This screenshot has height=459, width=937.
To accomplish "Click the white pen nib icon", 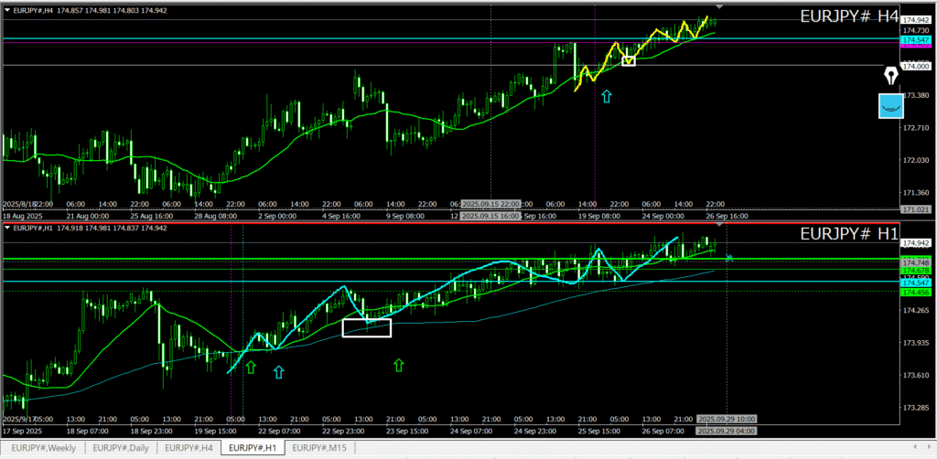I will click(x=889, y=75).
